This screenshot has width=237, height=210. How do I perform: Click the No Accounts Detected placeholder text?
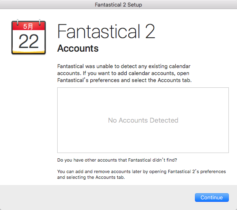tap(143, 120)
